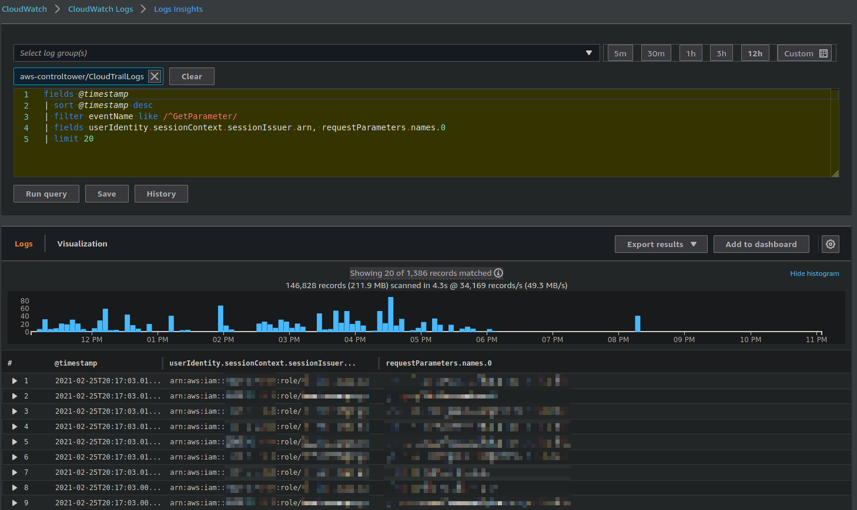Image resolution: width=857 pixels, height=510 pixels.
Task: Open the query History
Action: pyautogui.click(x=161, y=194)
